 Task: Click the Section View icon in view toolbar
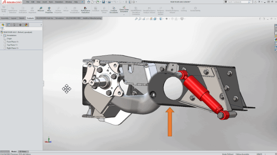click(147, 19)
